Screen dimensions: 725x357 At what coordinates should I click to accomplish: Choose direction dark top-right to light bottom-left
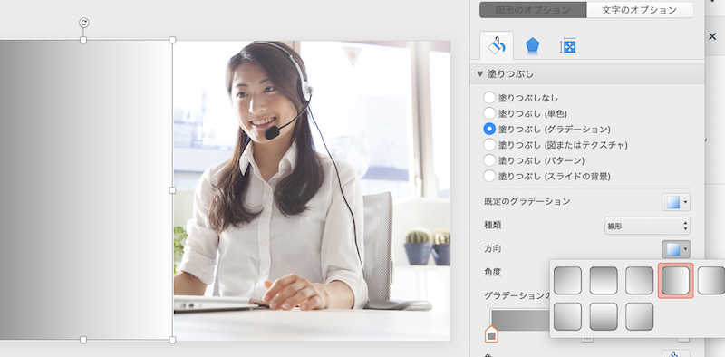(640, 280)
